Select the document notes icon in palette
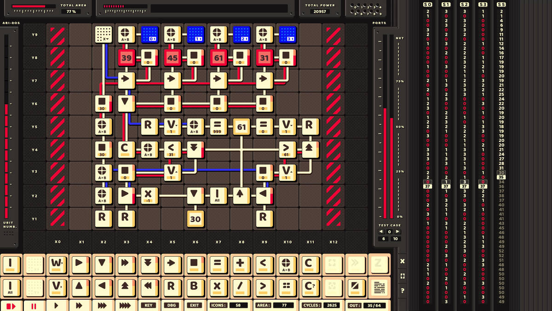This screenshot has width=552, height=311. coord(379,288)
